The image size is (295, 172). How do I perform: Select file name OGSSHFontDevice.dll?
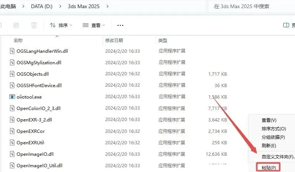click(39, 86)
